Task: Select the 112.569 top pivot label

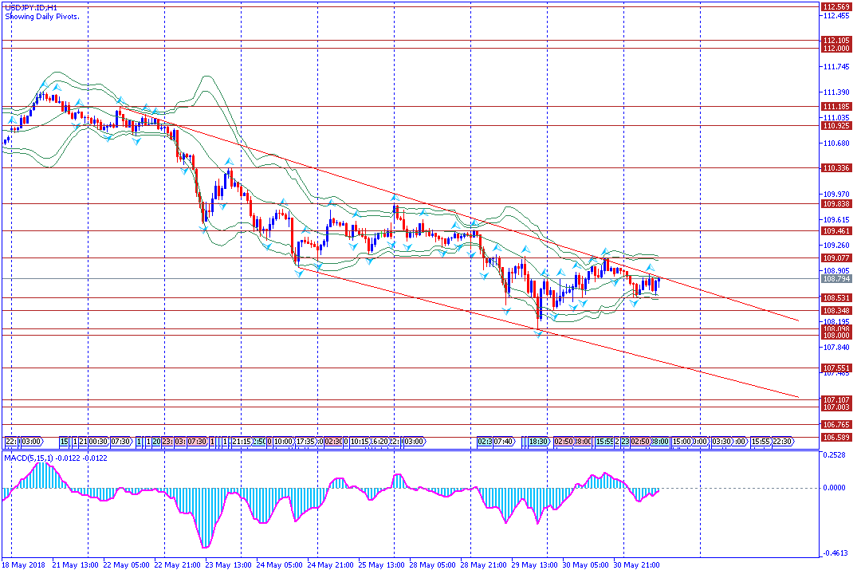Action: 835,6
